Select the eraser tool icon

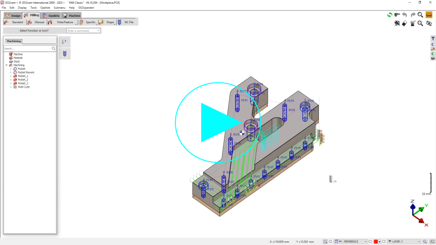point(405,24)
